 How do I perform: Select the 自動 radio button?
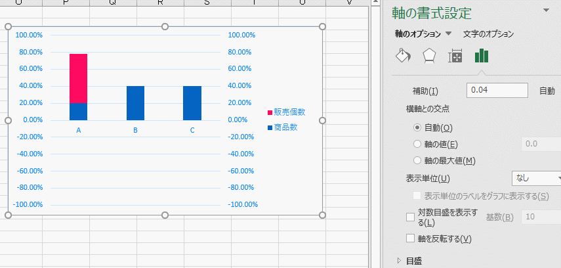417,127
